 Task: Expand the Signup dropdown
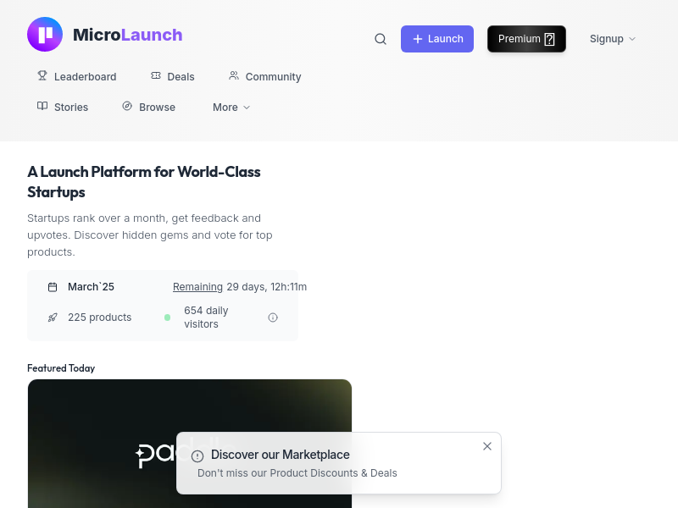click(x=613, y=39)
